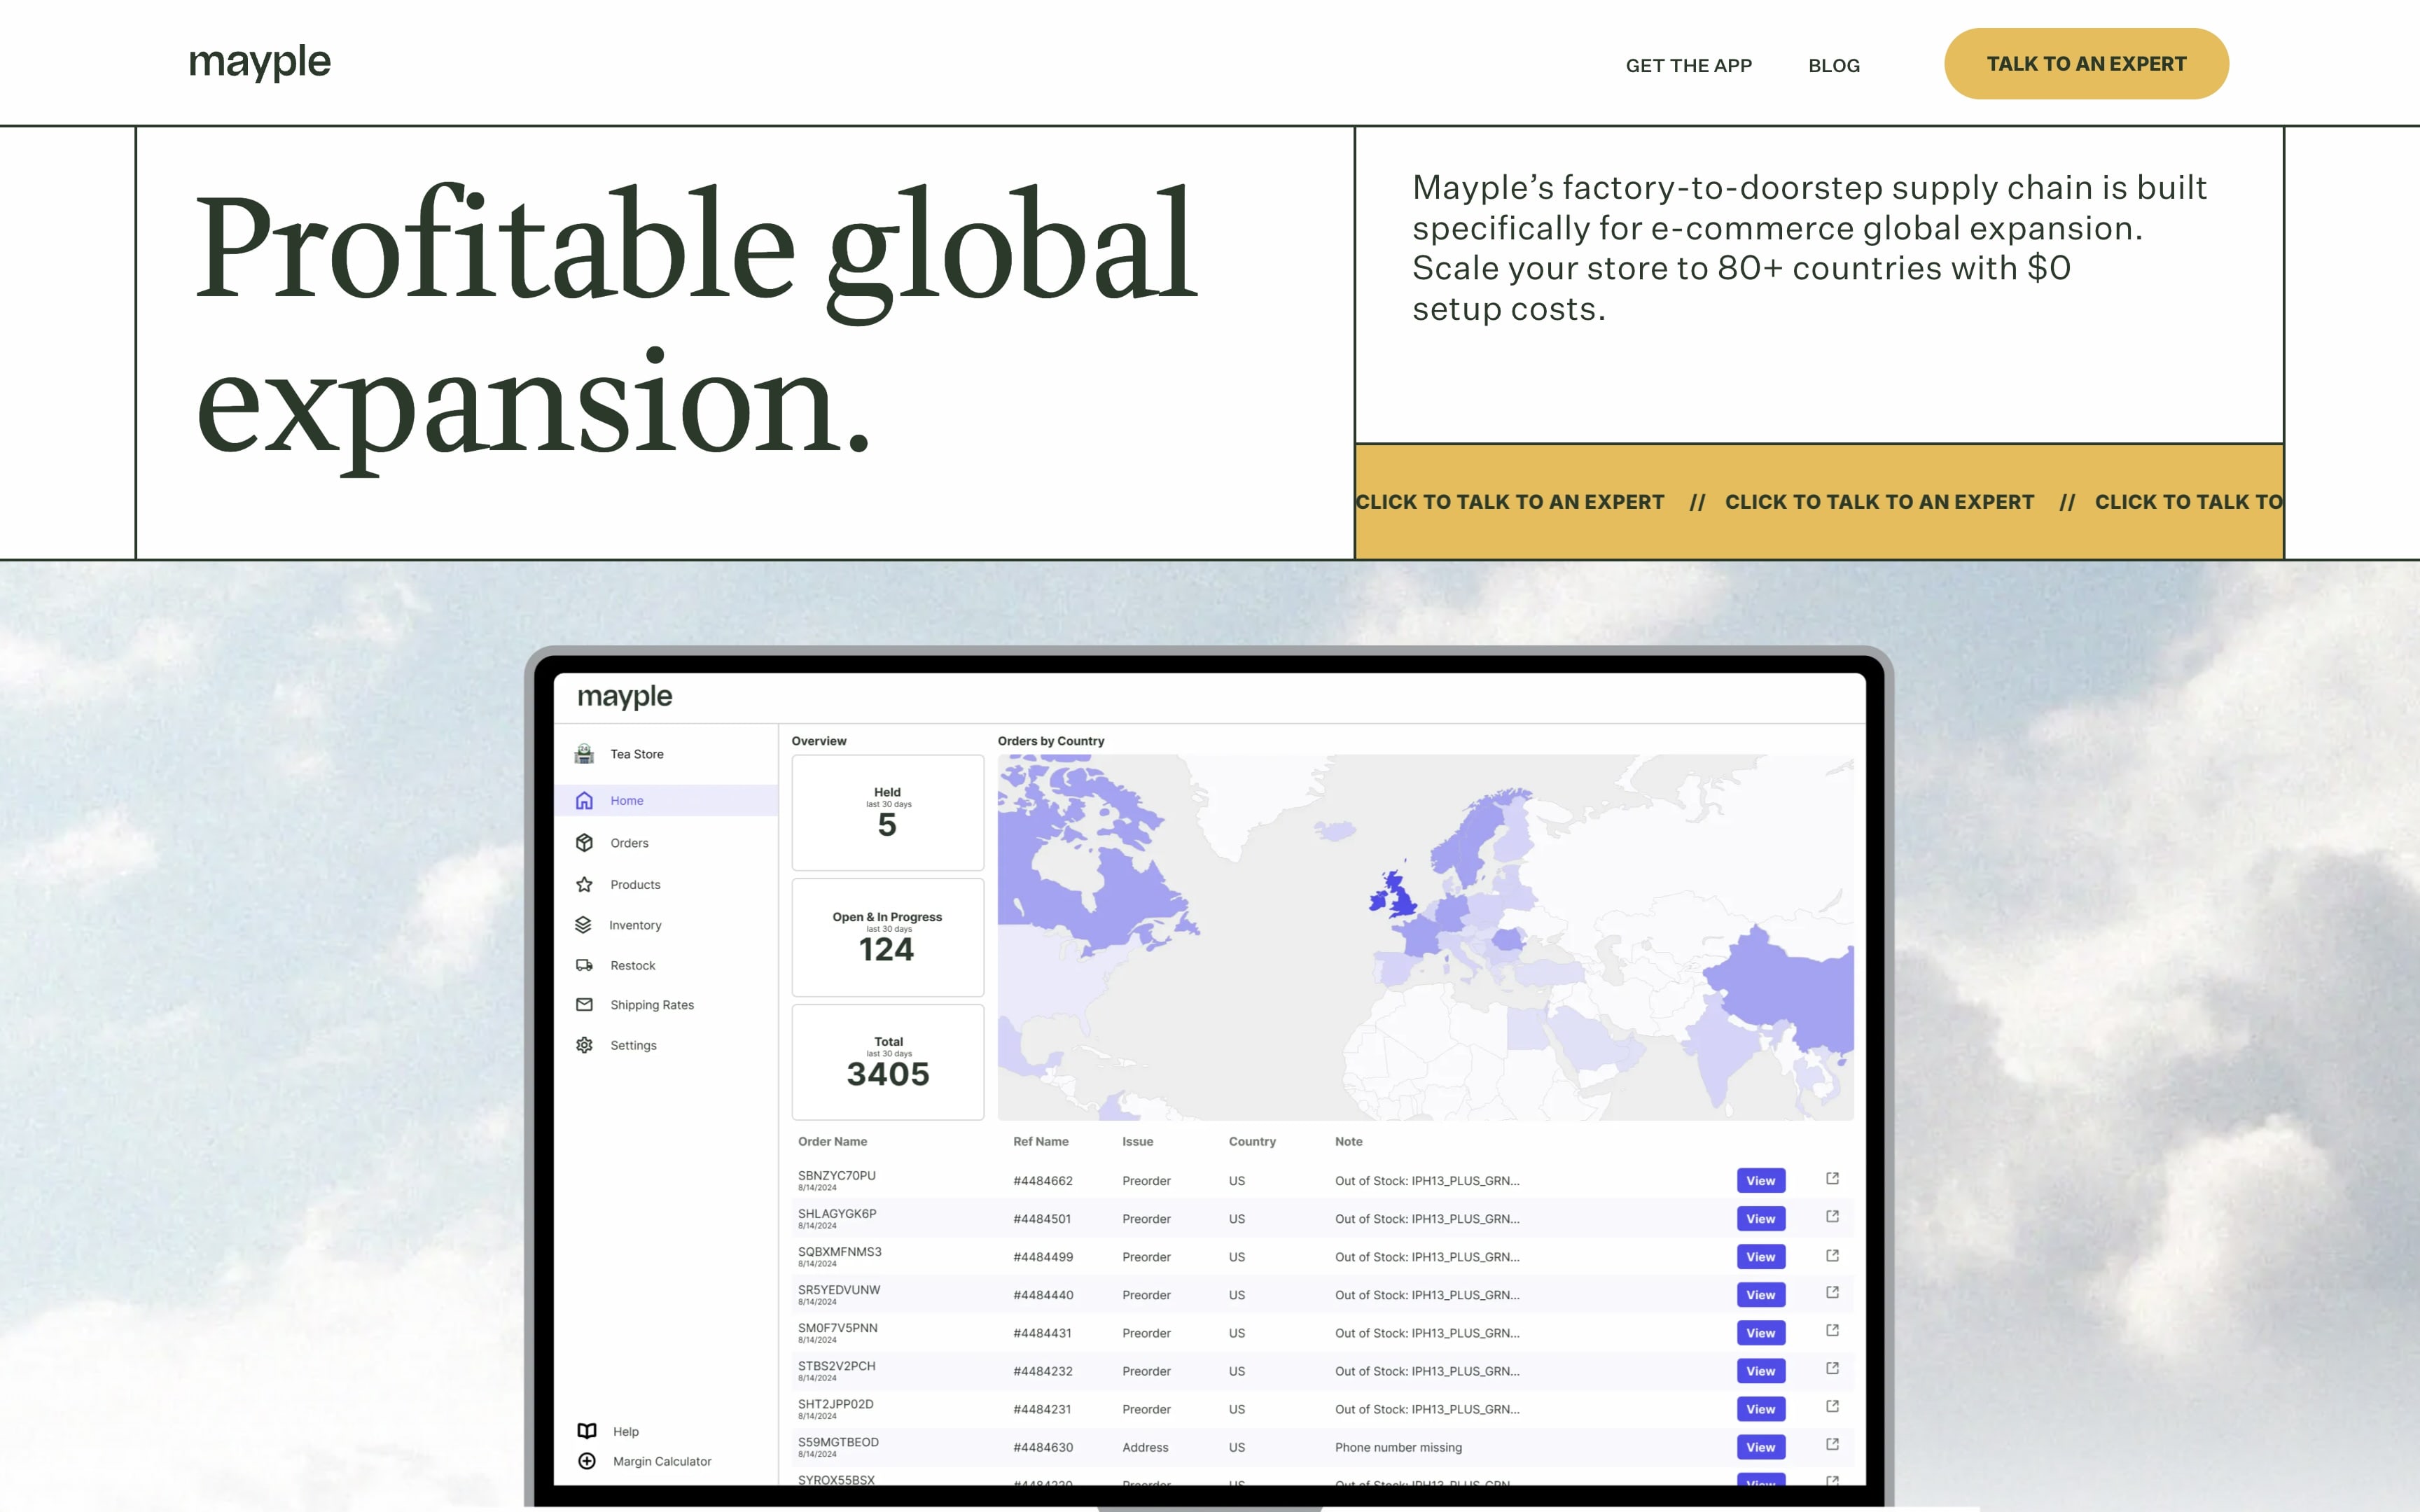Open external link icon for order STBS2V2PCH

(x=1832, y=1369)
